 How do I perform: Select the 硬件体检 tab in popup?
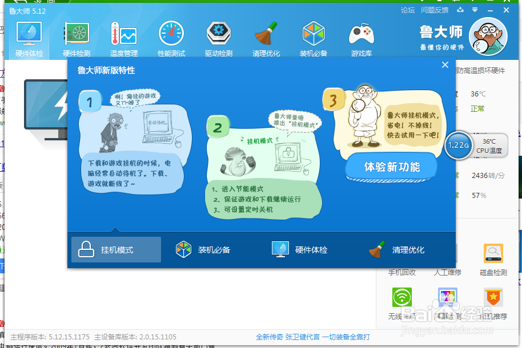click(x=300, y=249)
